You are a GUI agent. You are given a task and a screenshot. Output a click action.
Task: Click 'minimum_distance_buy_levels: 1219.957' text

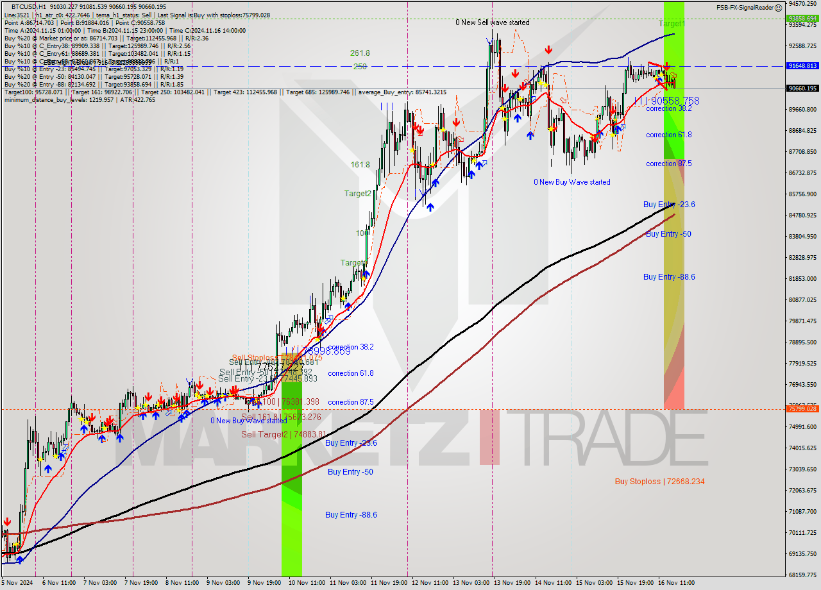pos(58,100)
